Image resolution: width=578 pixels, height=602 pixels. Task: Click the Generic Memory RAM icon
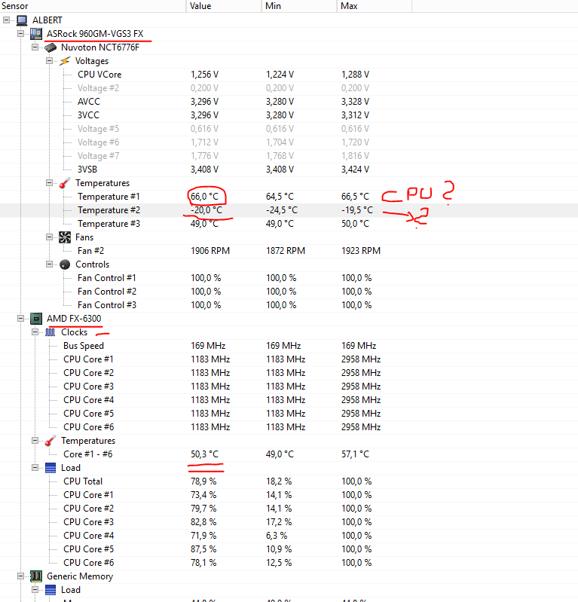[36, 576]
